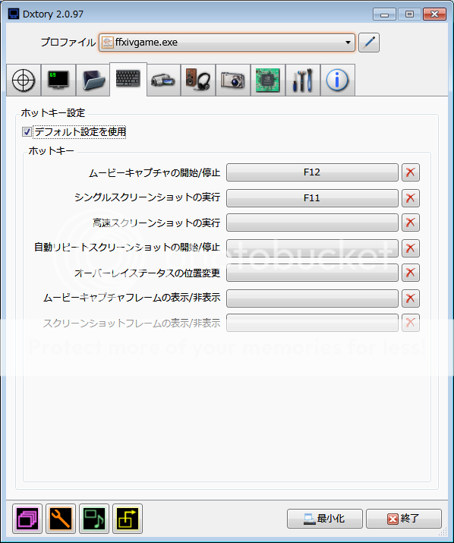The width and height of the screenshot is (454, 543).
Task: Select the keyboard hotkey tab
Action: [x=128, y=79]
